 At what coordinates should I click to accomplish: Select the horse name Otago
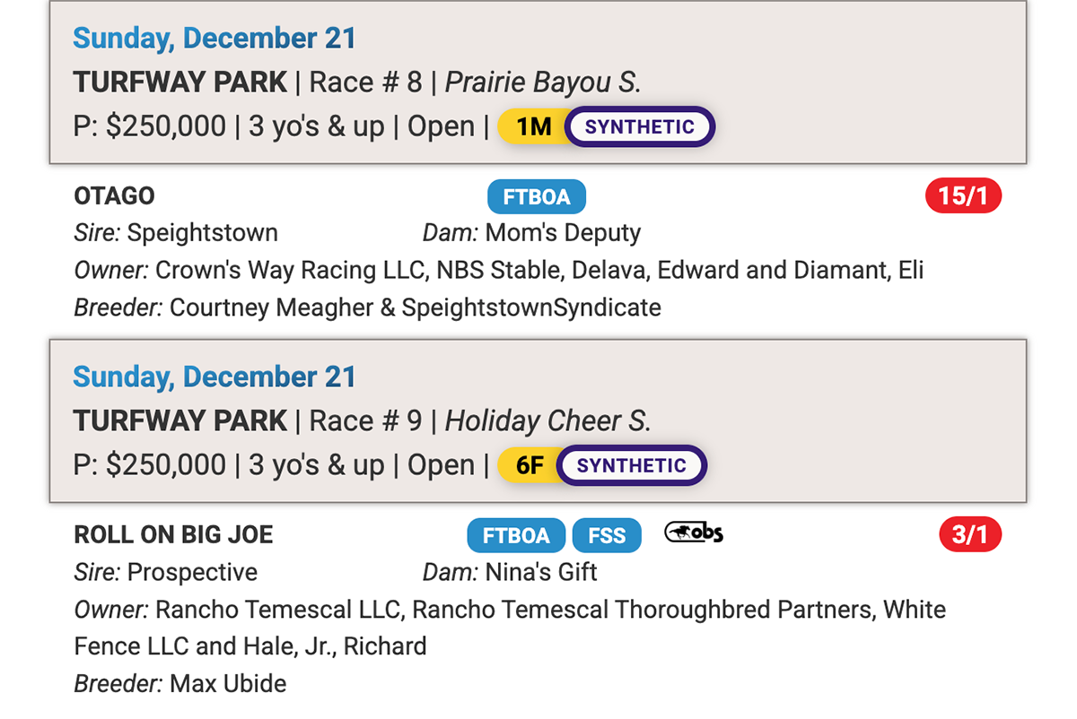[114, 196]
